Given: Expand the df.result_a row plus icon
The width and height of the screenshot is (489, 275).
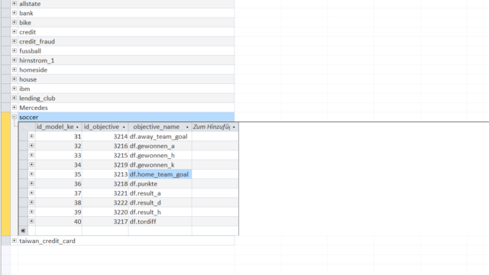Looking at the screenshot, I should (x=32, y=192).
